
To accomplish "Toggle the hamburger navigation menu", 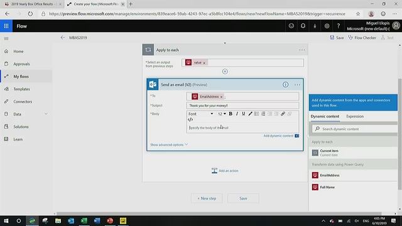I will click(x=6, y=38).
